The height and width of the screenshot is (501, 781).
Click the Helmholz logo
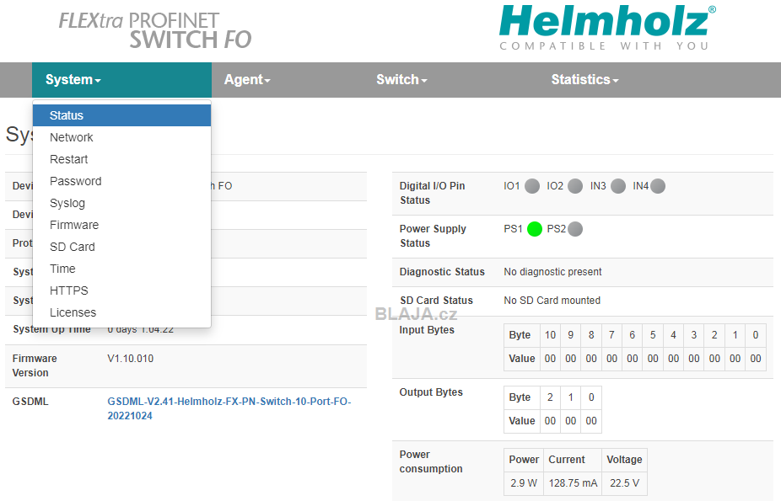pyautogui.click(x=607, y=27)
